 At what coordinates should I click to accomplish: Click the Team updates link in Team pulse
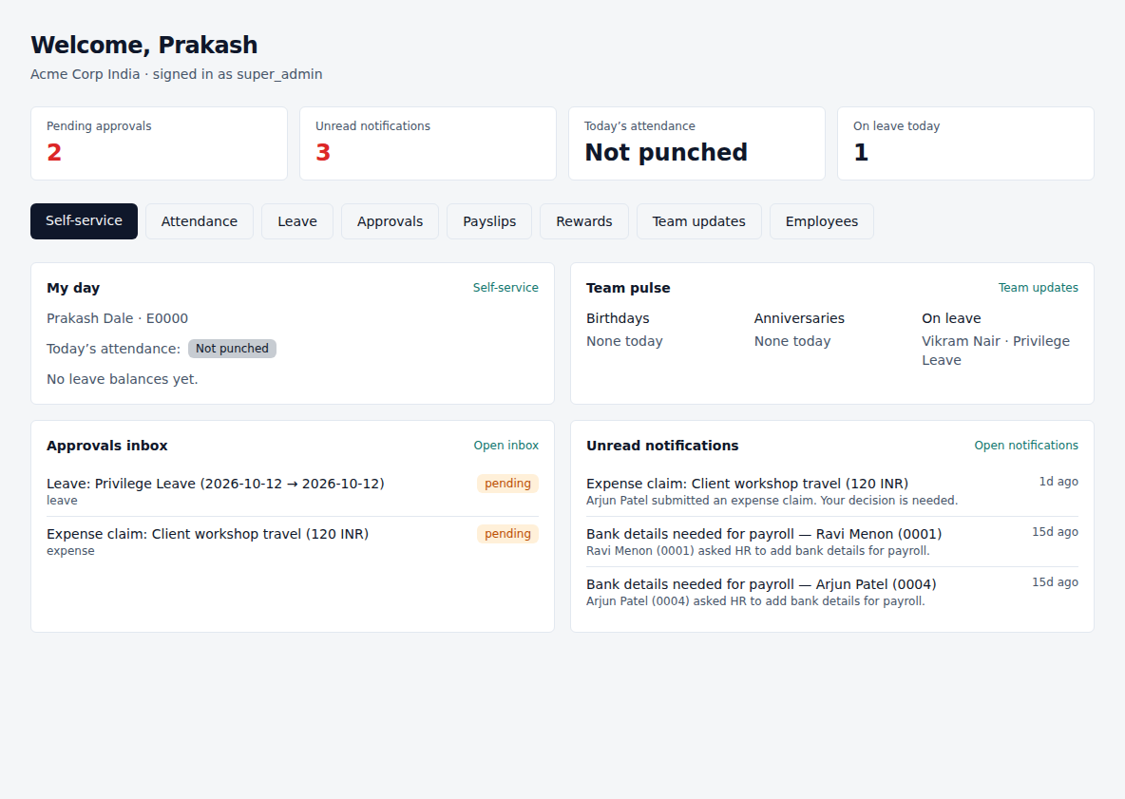pyautogui.click(x=1039, y=288)
